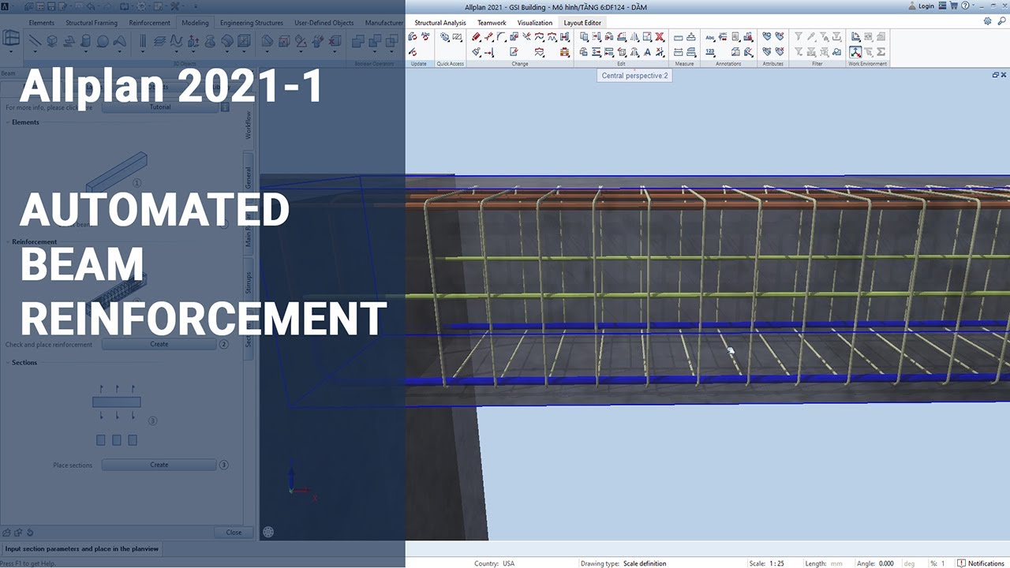Screen dimensions: 1010x568
Task: Click the Abc label icon in Annotations
Action: (x=710, y=37)
